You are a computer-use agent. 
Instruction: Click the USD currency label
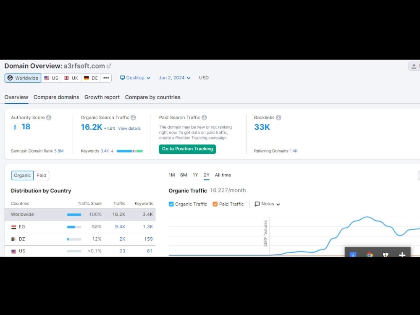pyautogui.click(x=204, y=78)
